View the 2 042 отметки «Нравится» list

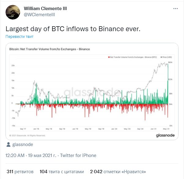click(x=118, y=172)
